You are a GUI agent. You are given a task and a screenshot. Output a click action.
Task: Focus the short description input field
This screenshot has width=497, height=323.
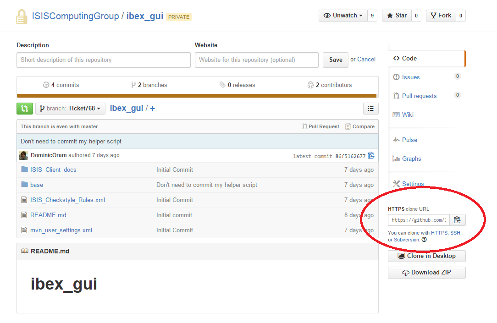104,60
